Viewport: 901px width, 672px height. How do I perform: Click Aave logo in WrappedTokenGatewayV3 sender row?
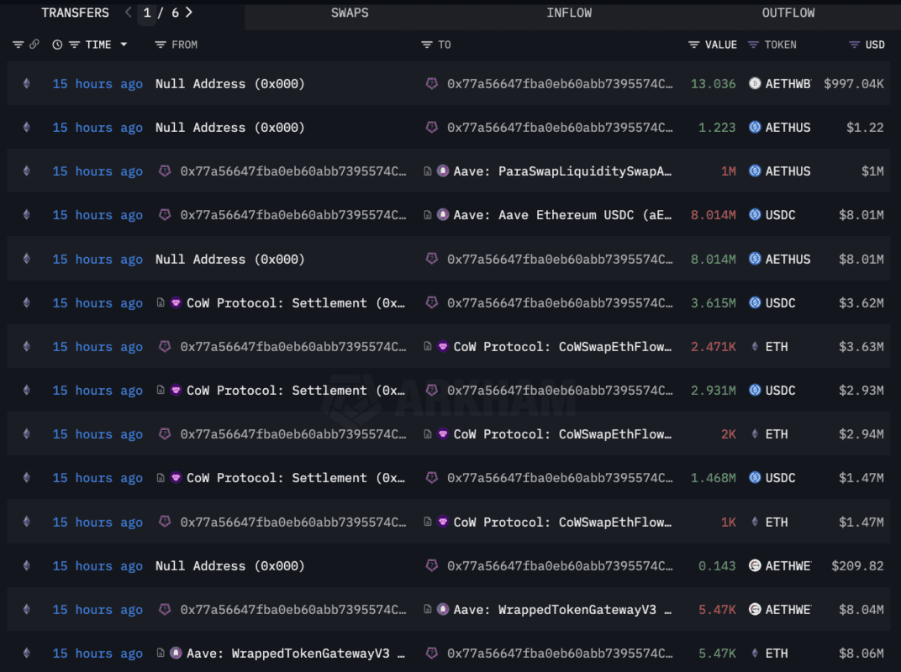176,653
